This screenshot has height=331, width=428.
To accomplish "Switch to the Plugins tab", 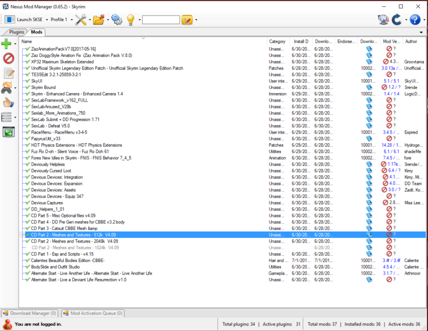I will click(17, 32).
